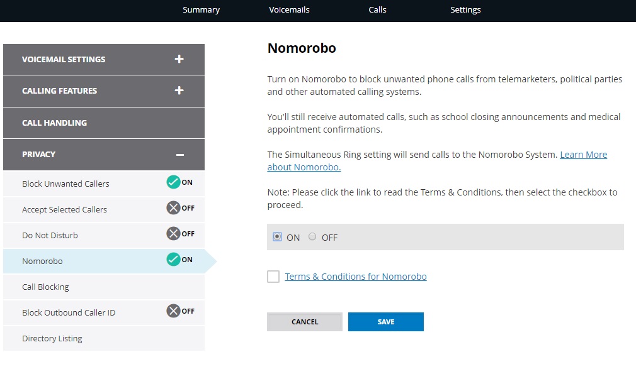Switch to the Summary tab
The width and height of the screenshot is (636, 374).
[x=201, y=9]
